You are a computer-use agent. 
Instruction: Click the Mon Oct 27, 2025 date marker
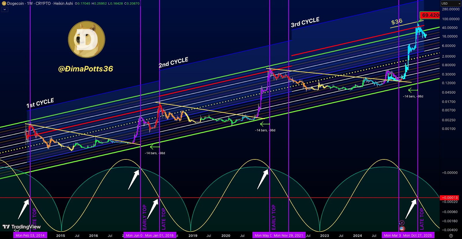click(418, 235)
